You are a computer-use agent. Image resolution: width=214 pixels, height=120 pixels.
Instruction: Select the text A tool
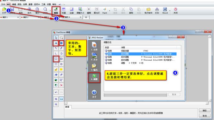[x=56, y=43]
